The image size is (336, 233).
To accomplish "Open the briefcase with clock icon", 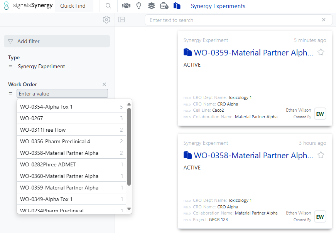I will (x=164, y=6).
